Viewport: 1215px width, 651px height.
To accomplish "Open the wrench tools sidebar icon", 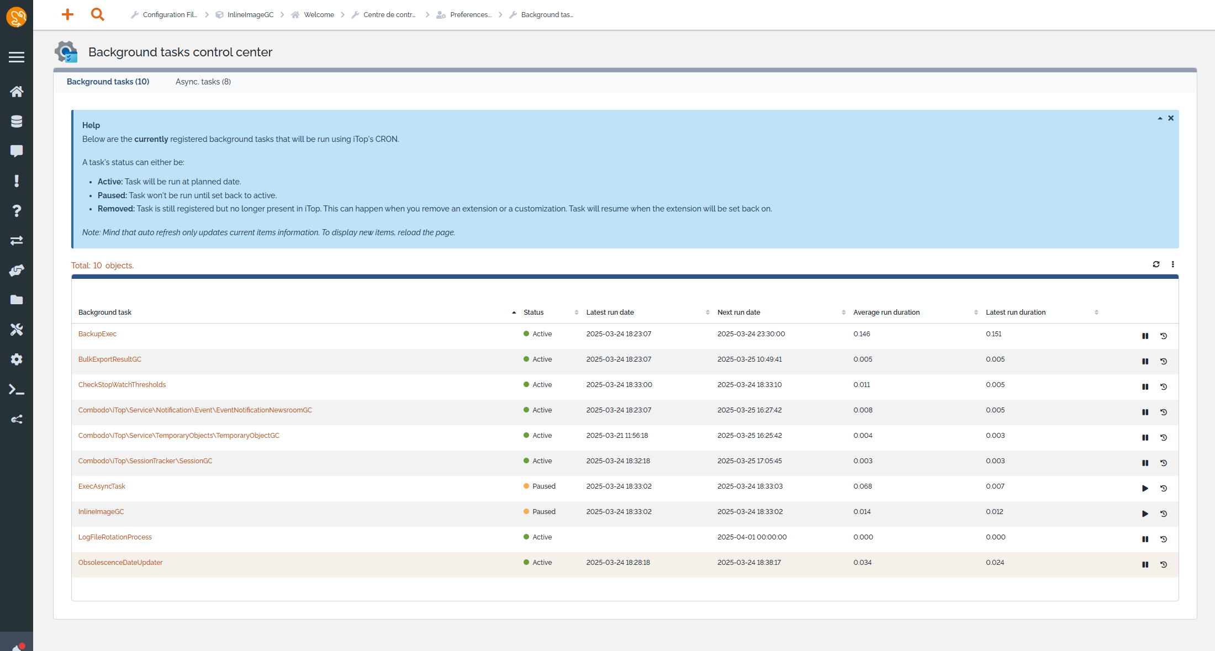I will pyautogui.click(x=17, y=330).
